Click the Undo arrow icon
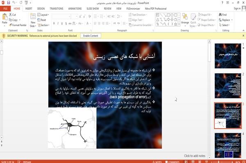Viewport: 246px width, 163px height. (14, 2)
